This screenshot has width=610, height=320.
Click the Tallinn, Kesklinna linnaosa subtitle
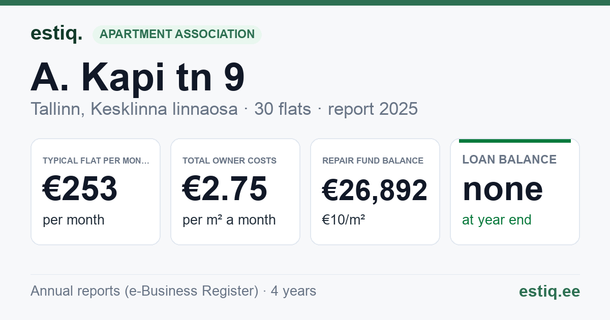click(x=134, y=109)
